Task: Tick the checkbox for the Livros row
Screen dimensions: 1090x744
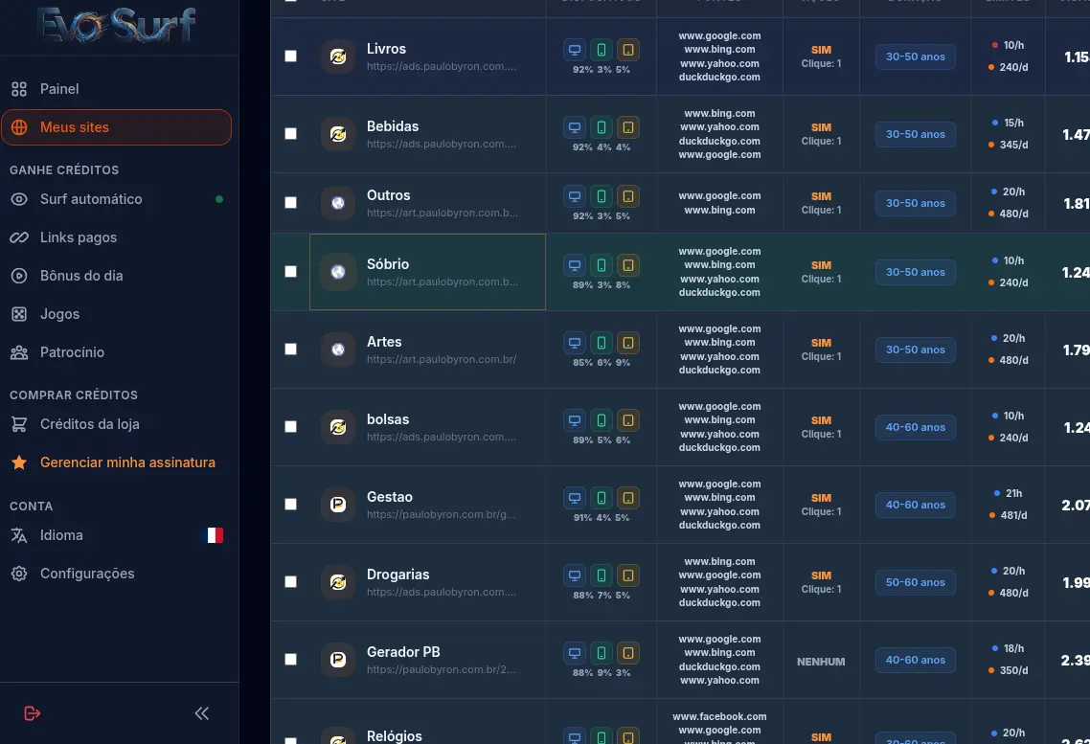Action: point(290,56)
